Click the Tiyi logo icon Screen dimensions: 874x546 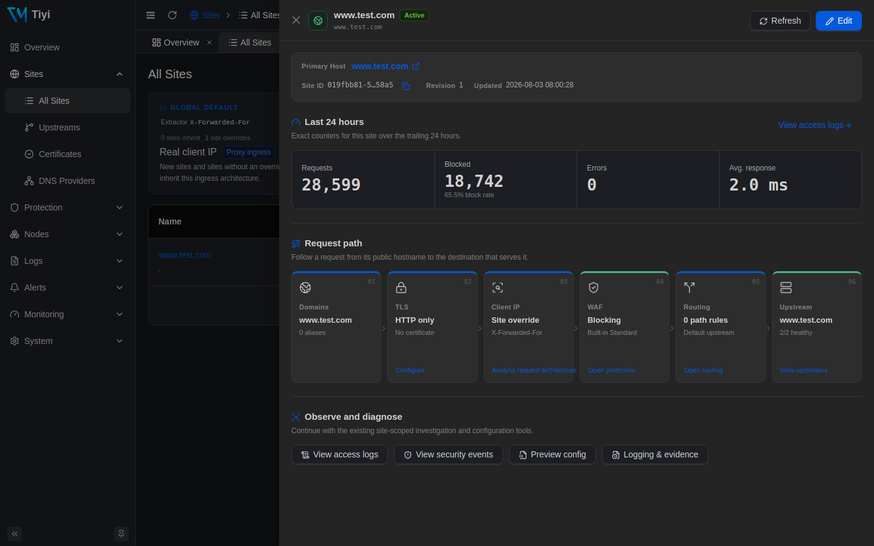(17, 15)
